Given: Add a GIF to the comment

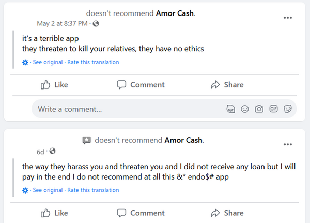Looking at the screenshot, I should (x=274, y=109).
